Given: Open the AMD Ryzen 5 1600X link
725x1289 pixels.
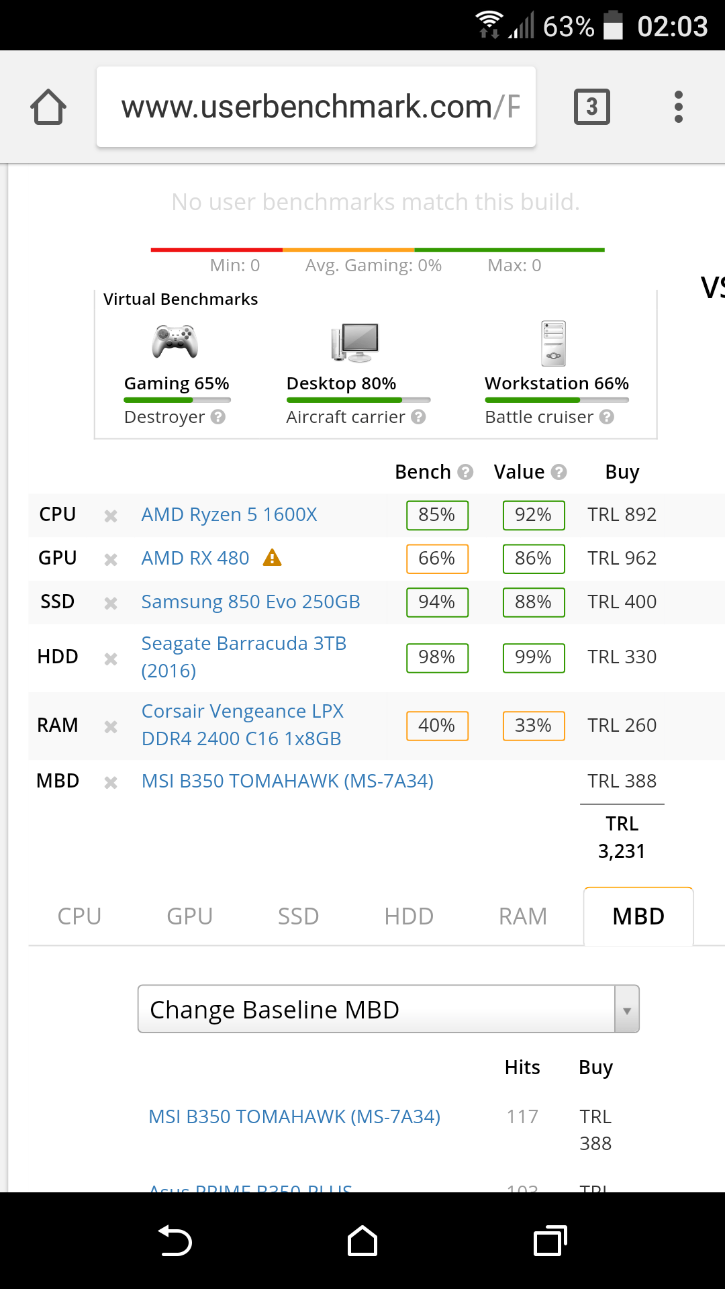Looking at the screenshot, I should [x=229, y=515].
